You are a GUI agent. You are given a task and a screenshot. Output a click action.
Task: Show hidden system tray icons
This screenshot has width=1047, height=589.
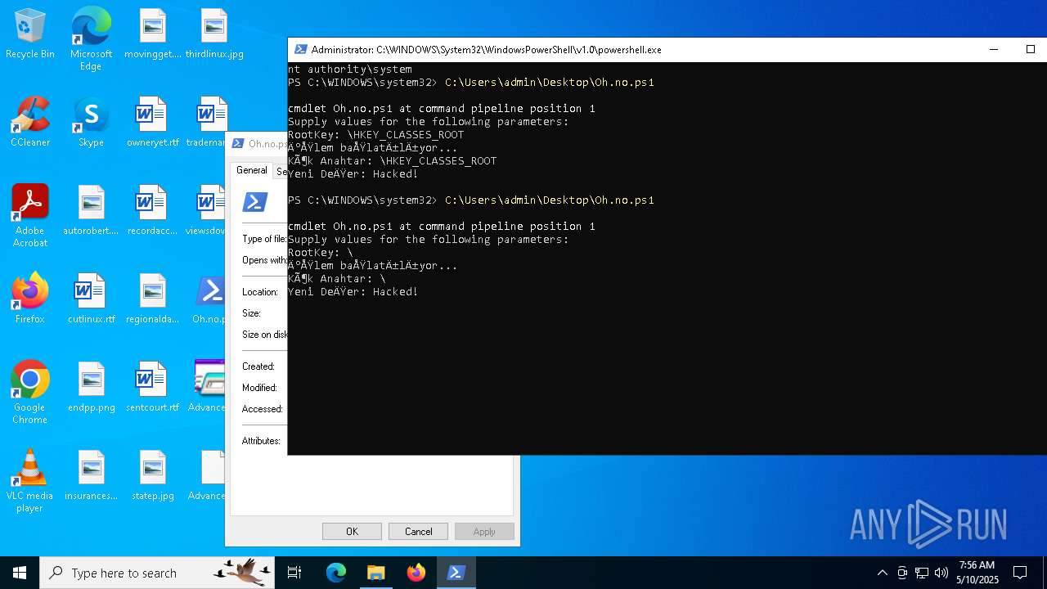[x=882, y=573]
